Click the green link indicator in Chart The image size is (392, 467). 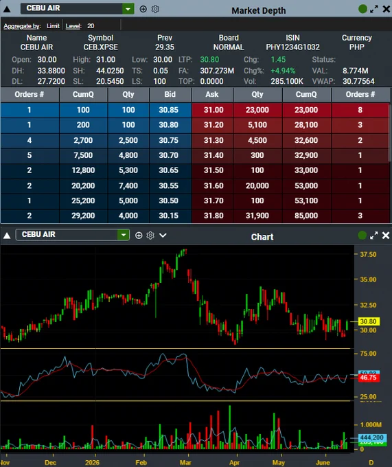(362, 236)
